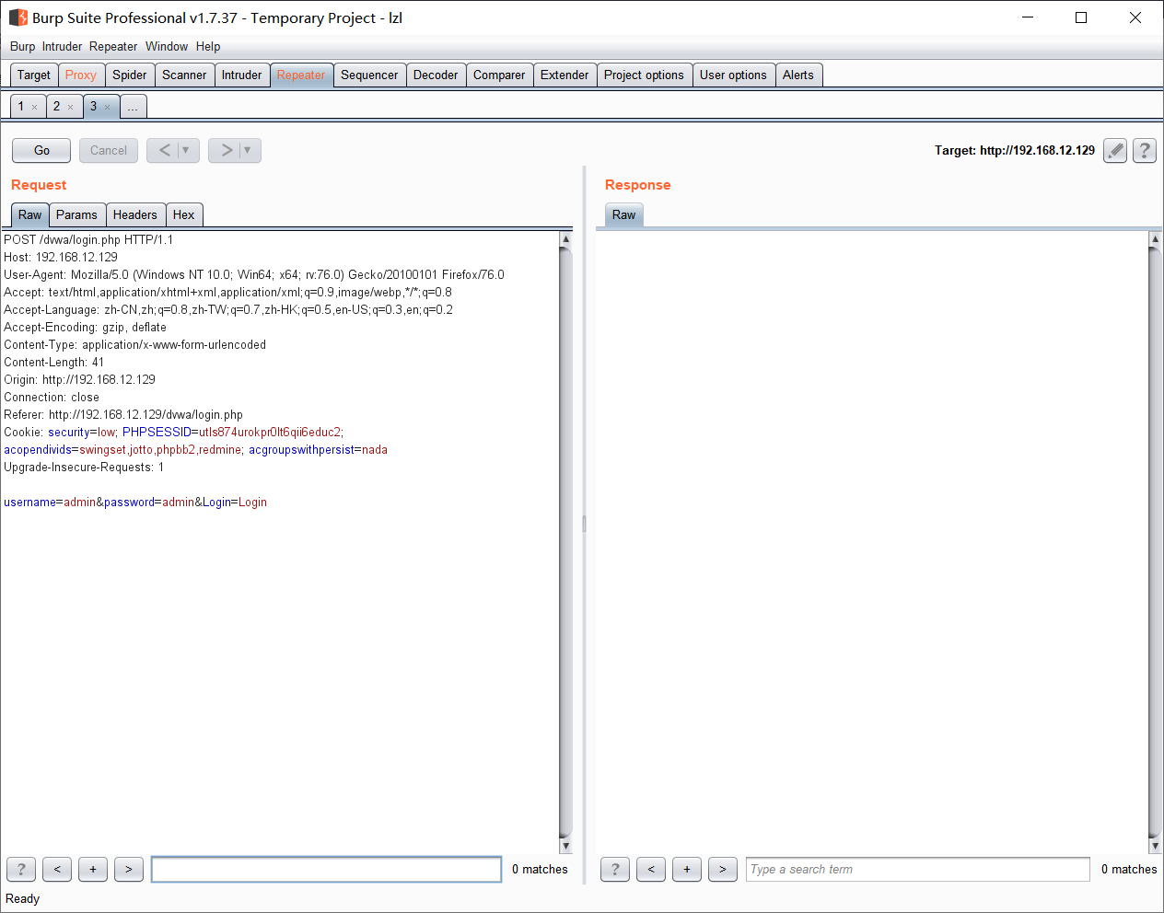1164x913 pixels.
Task: Show request Hex tab
Action: coord(184,214)
